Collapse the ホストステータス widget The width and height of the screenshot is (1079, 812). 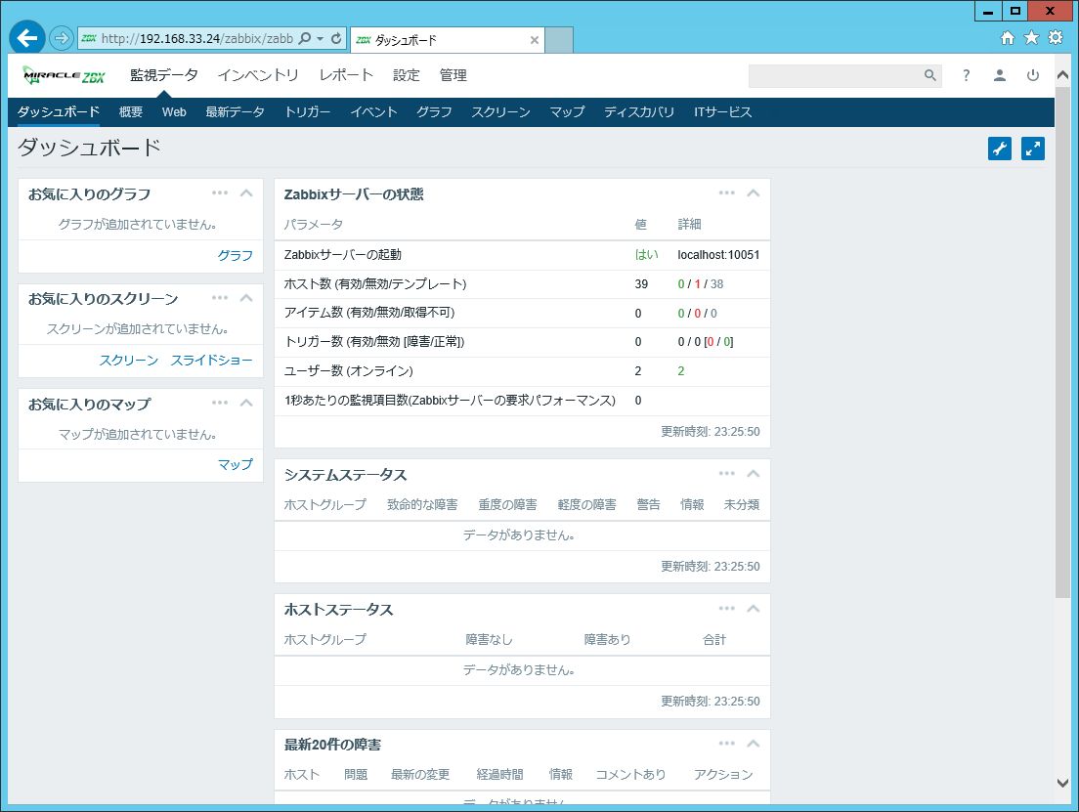click(754, 609)
